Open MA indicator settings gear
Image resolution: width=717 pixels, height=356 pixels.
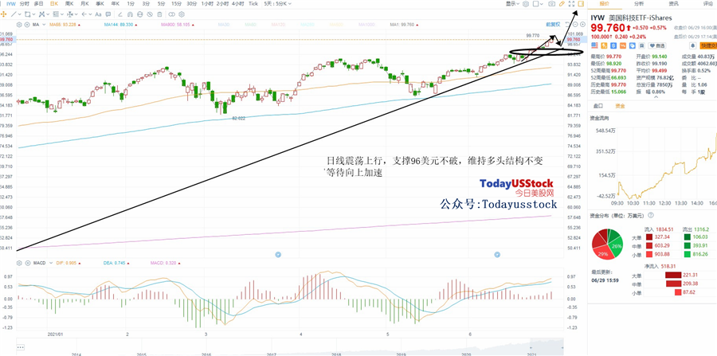tap(19, 25)
